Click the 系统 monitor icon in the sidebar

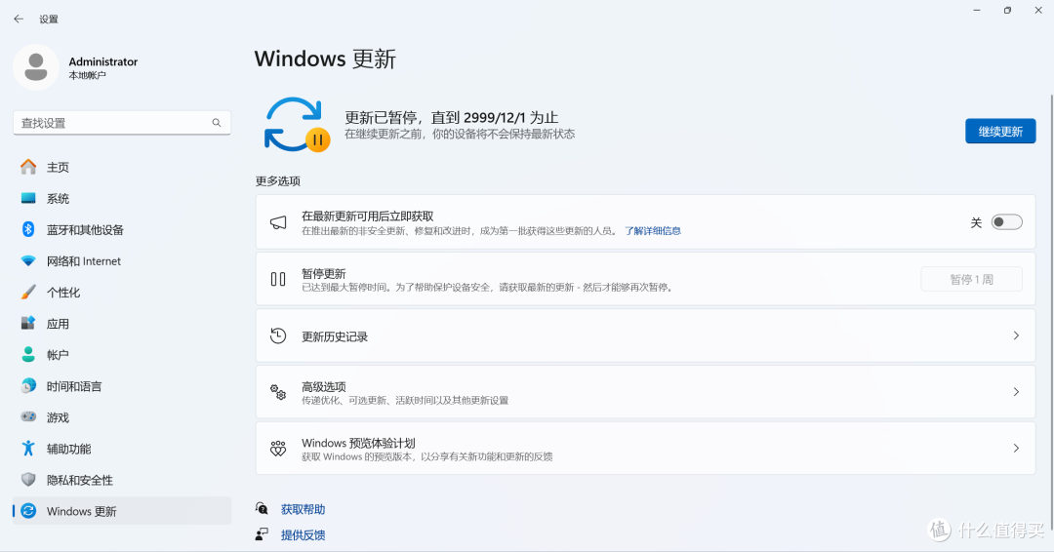coord(28,198)
